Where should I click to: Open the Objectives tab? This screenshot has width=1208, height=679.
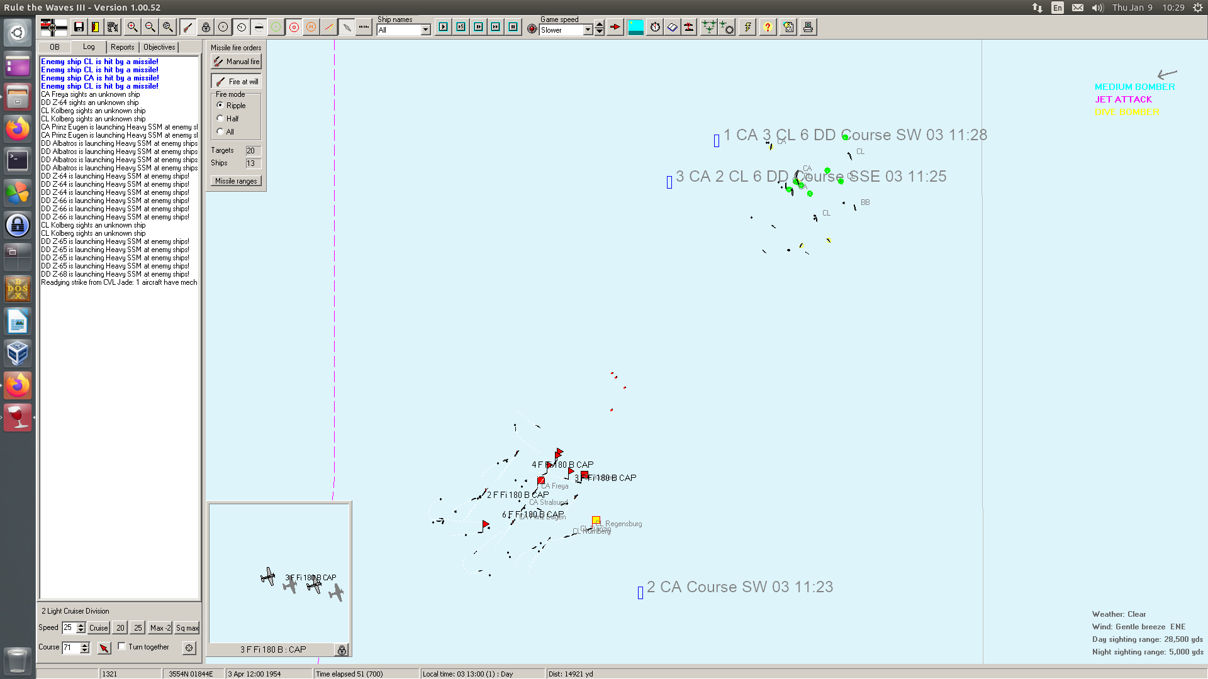point(159,47)
